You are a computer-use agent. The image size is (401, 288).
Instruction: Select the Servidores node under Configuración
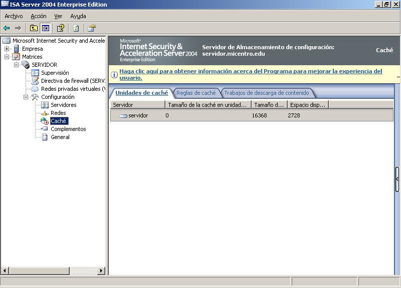click(x=63, y=105)
